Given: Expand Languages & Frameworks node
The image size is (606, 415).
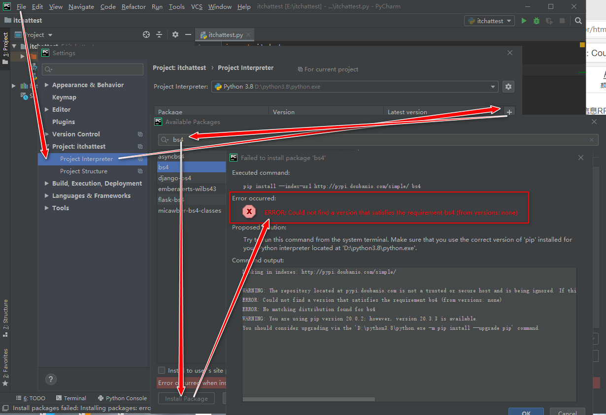Looking at the screenshot, I should (47, 196).
